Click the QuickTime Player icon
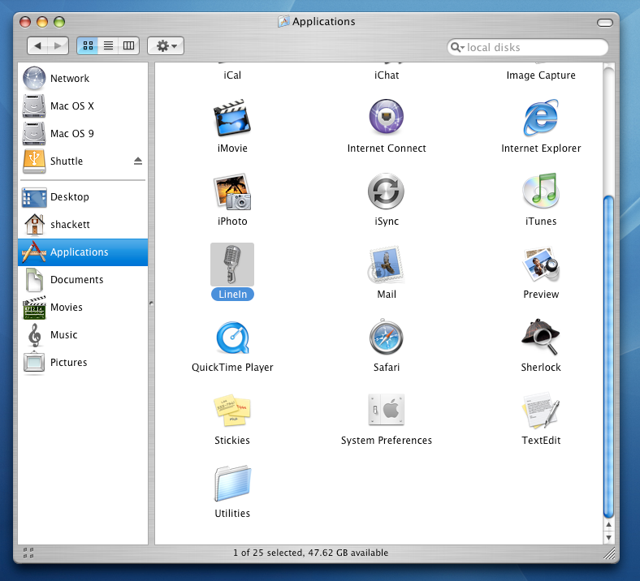640x581 pixels. tap(231, 338)
